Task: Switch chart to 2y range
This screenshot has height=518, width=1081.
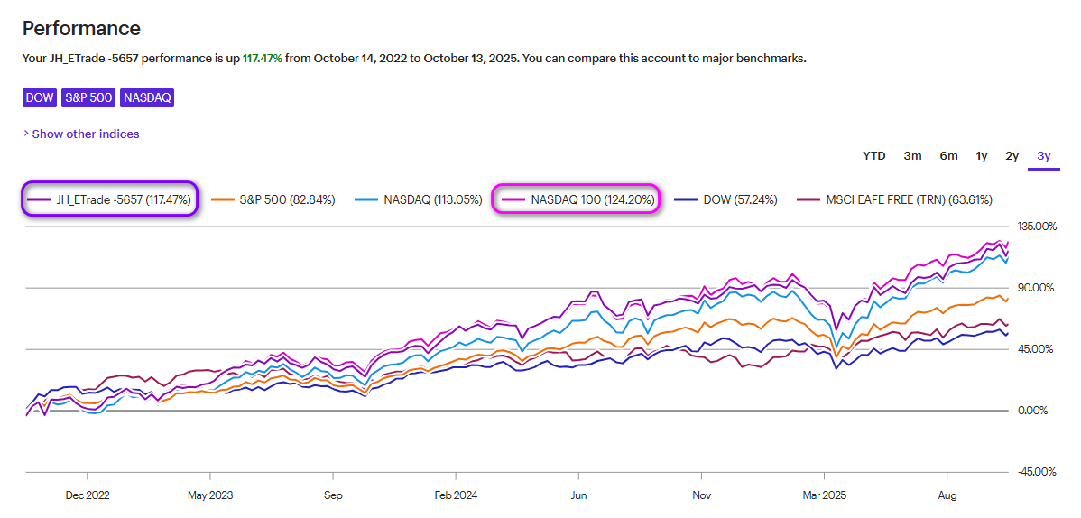Action: coord(1012,156)
